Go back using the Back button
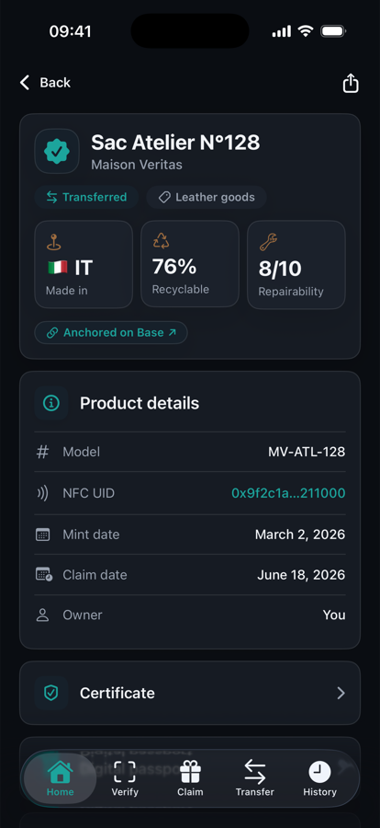The image size is (380, 828). coord(45,83)
